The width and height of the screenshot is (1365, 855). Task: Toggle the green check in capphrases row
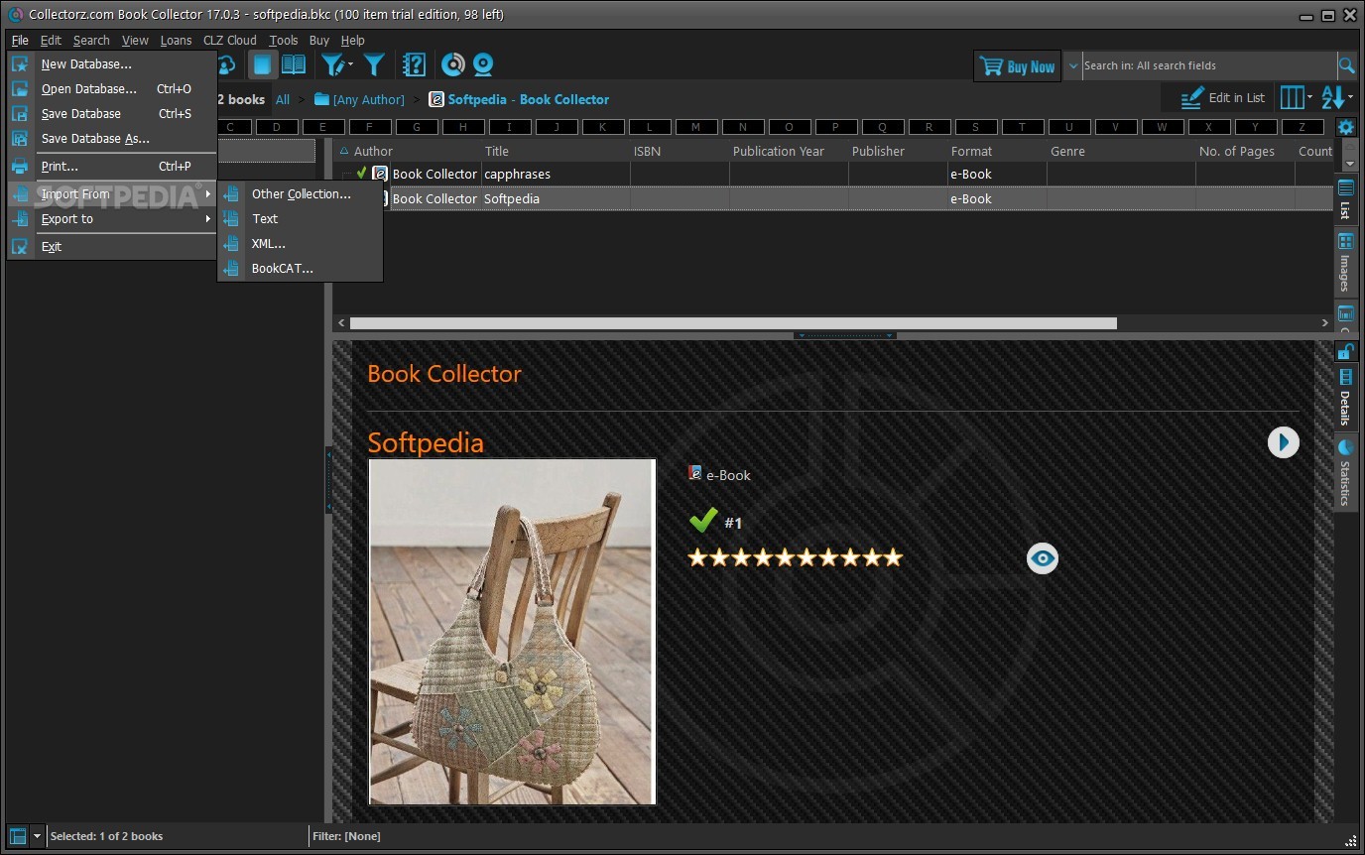click(362, 173)
